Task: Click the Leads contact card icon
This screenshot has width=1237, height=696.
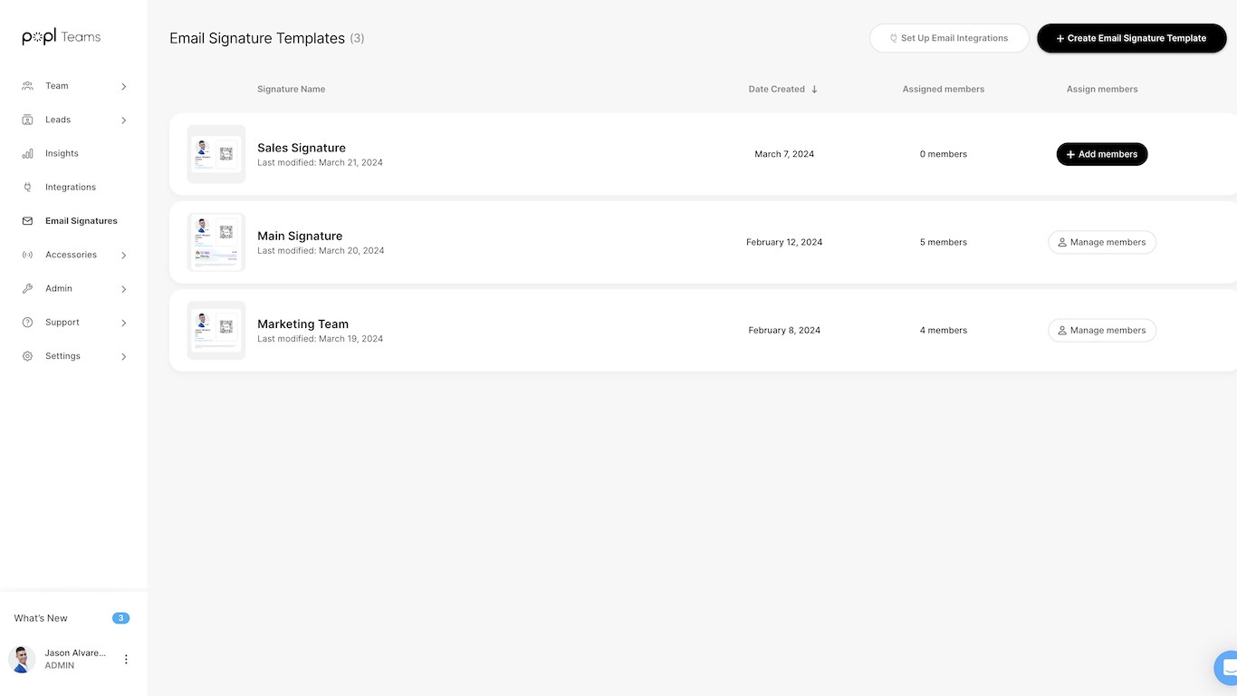Action: point(27,120)
